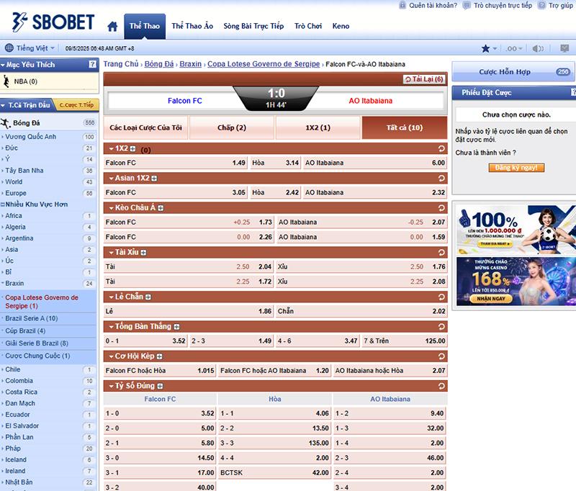
Task: Click the home icon in navigation bar
Action: pyautogui.click(x=112, y=27)
